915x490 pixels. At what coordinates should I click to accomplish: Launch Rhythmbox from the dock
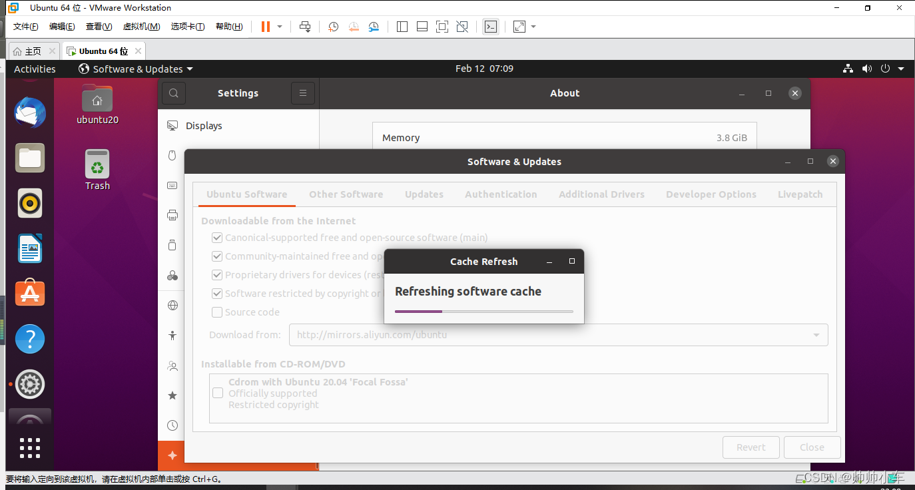pos(30,204)
